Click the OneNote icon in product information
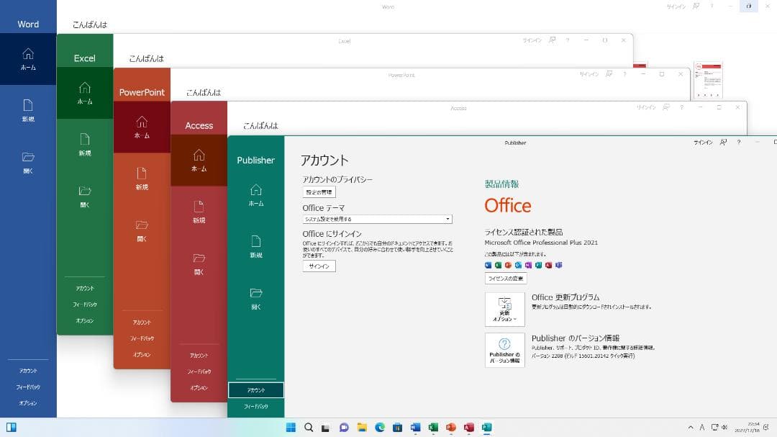The width and height of the screenshot is (777, 437). pos(530,265)
